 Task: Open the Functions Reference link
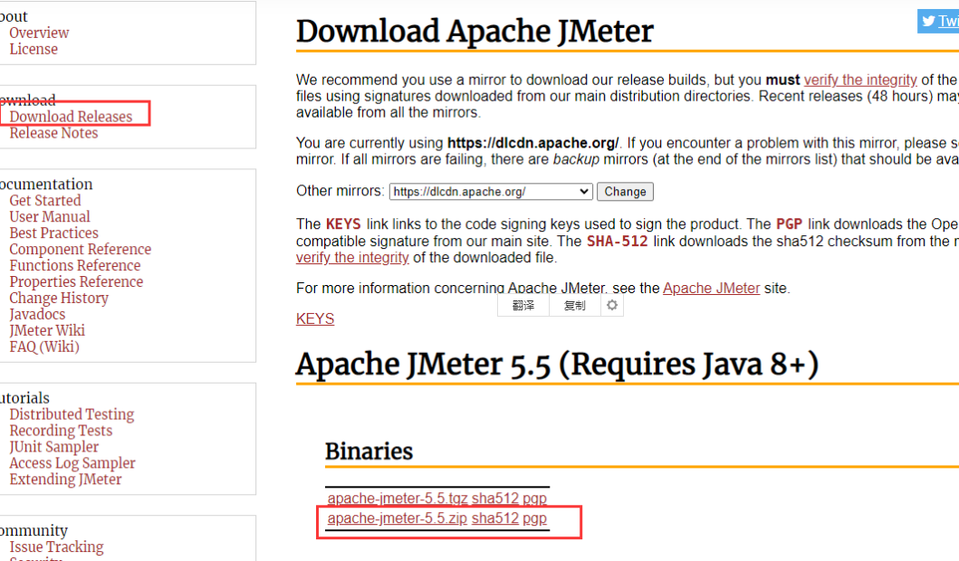[x=75, y=266]
